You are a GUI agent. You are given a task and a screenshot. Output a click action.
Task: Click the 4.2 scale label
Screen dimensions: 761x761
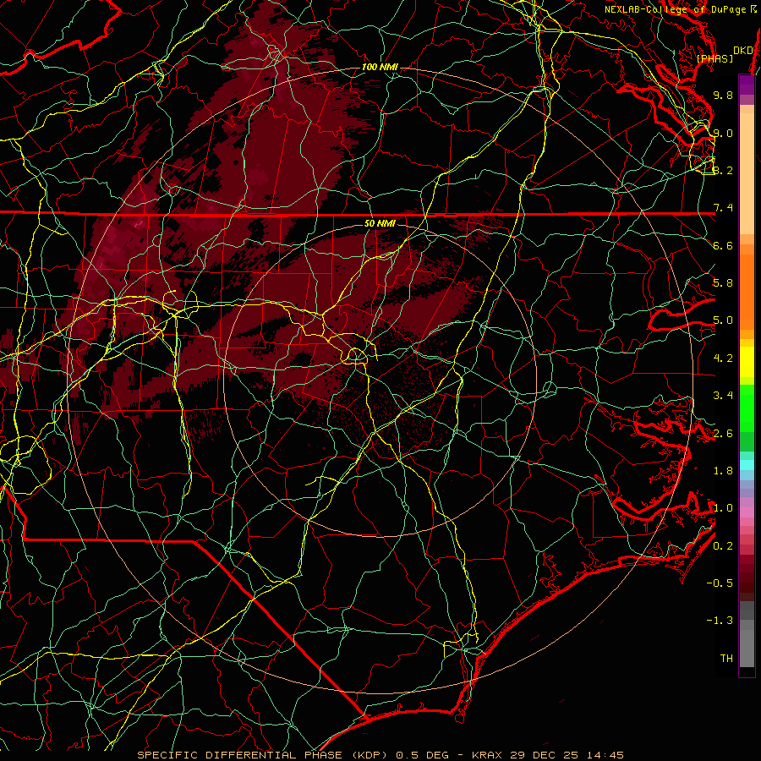point(723,359)
